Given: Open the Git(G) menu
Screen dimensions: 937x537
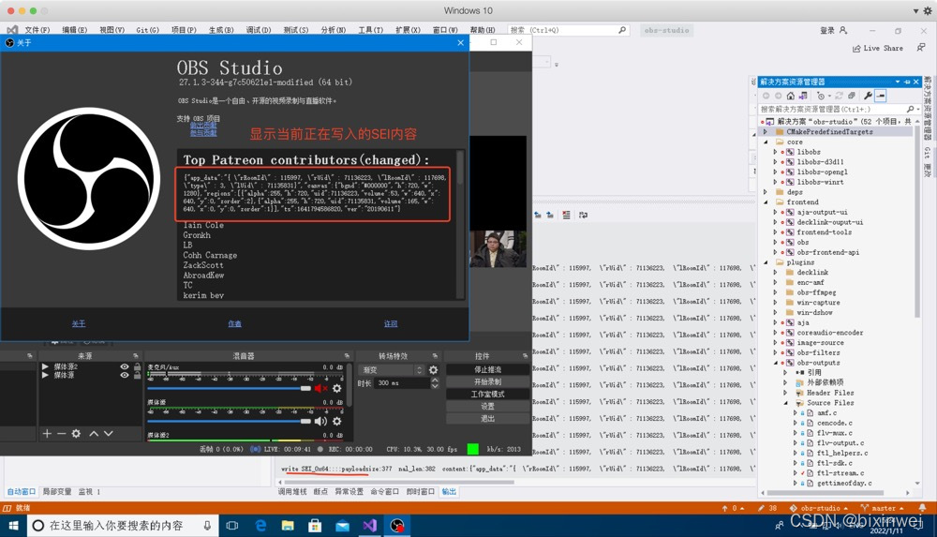Looking at the screenshot, I should [x=147, y=30].
